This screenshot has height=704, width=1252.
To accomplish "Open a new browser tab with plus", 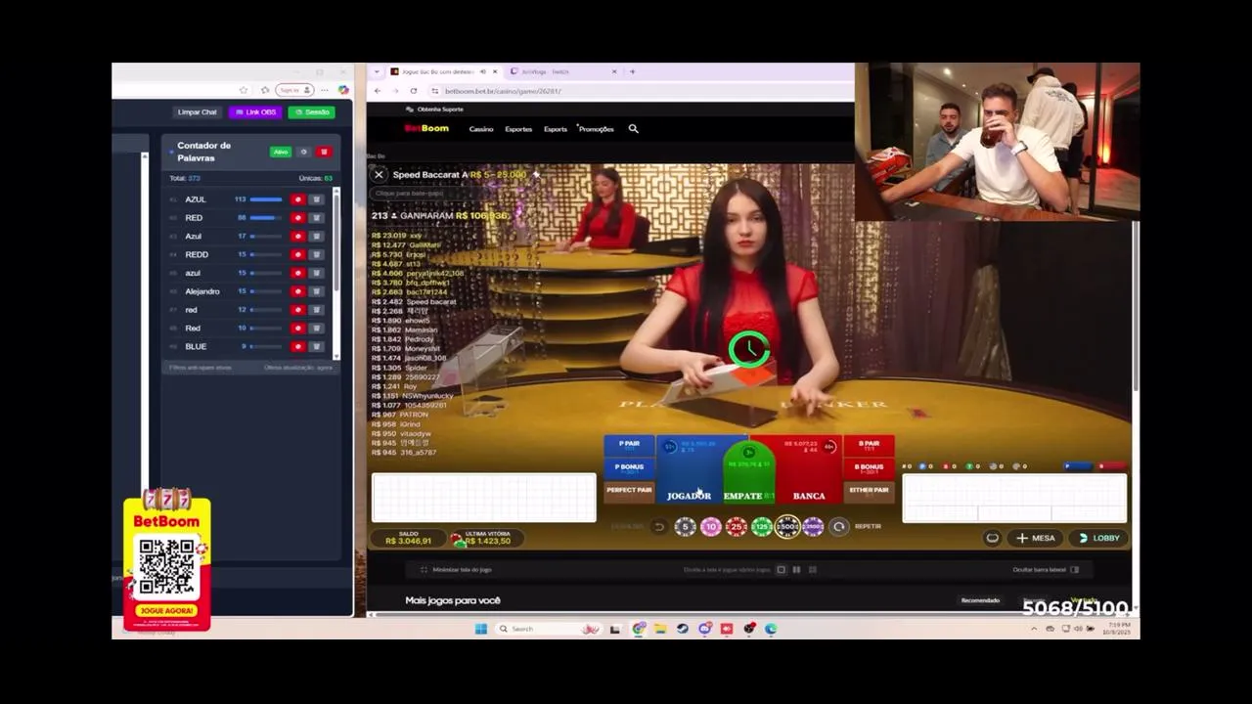I will pyautogui.click(x=632, y=71).
